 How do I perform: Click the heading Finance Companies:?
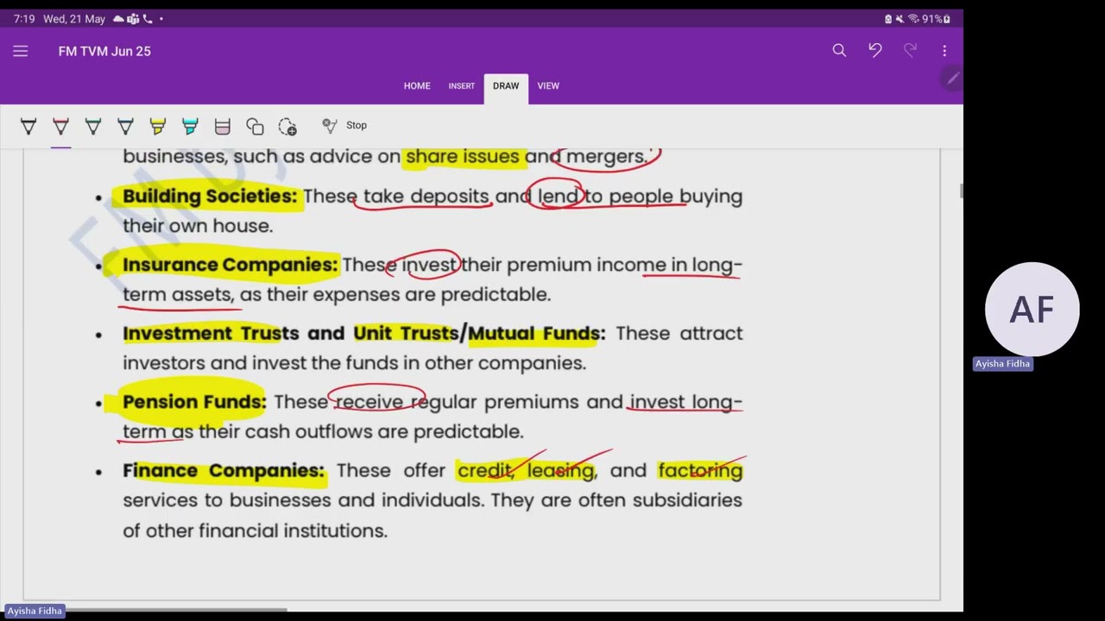pos(224,471)
